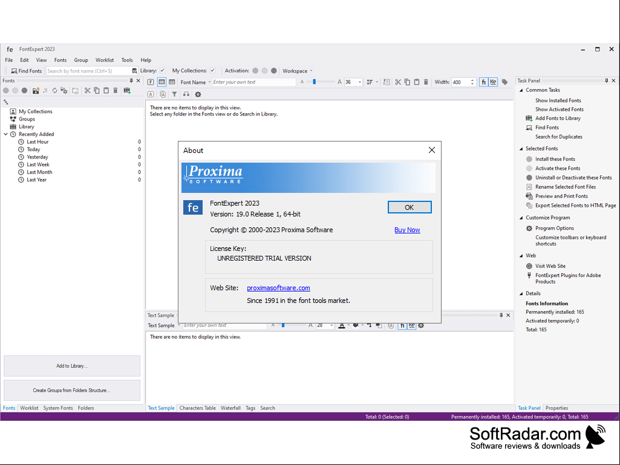620x465 pixels.
Task: Toggle the Library checkbox
Action: click(x=162, y=70)
